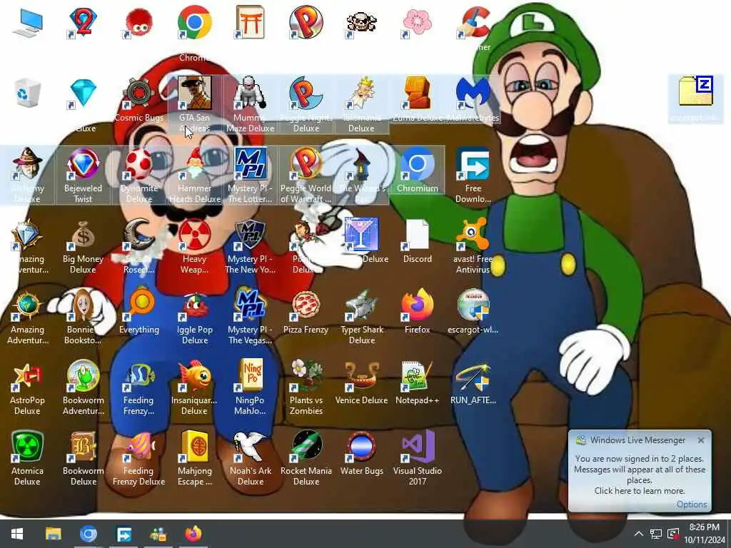Select the Bookworm Deluxe icon

click(x=83, y=447)
